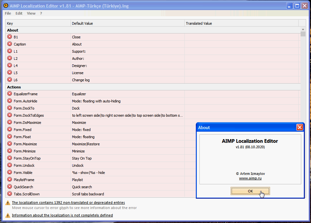Maximize the Localization Editor window

pos(297,6)
